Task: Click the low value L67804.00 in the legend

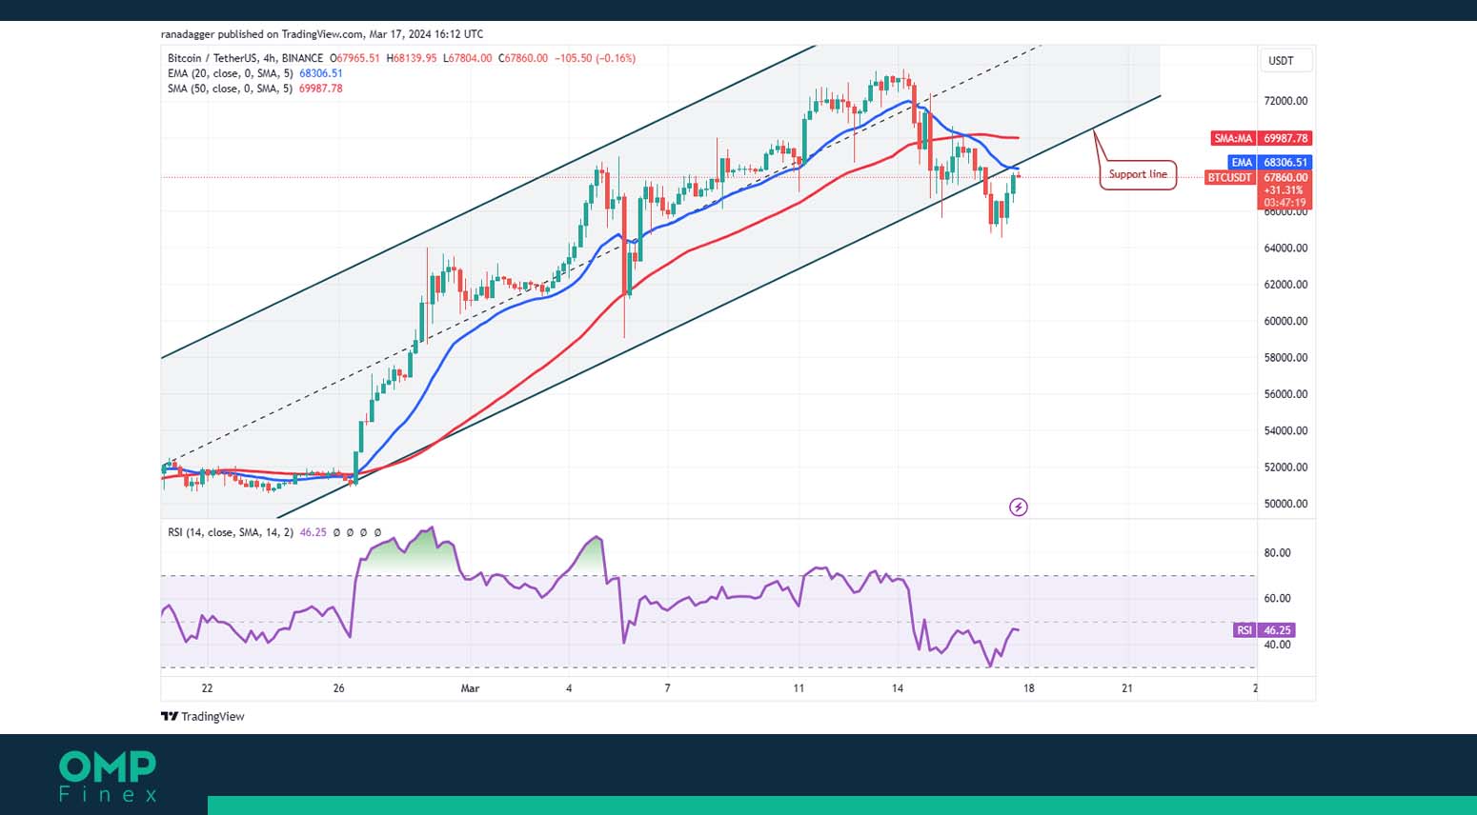Action: [x=468, y=58]
